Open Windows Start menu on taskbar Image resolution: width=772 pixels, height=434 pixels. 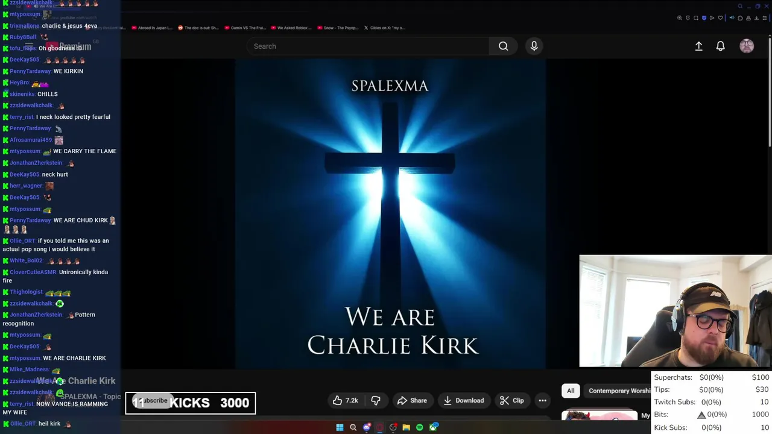[340, 427]
